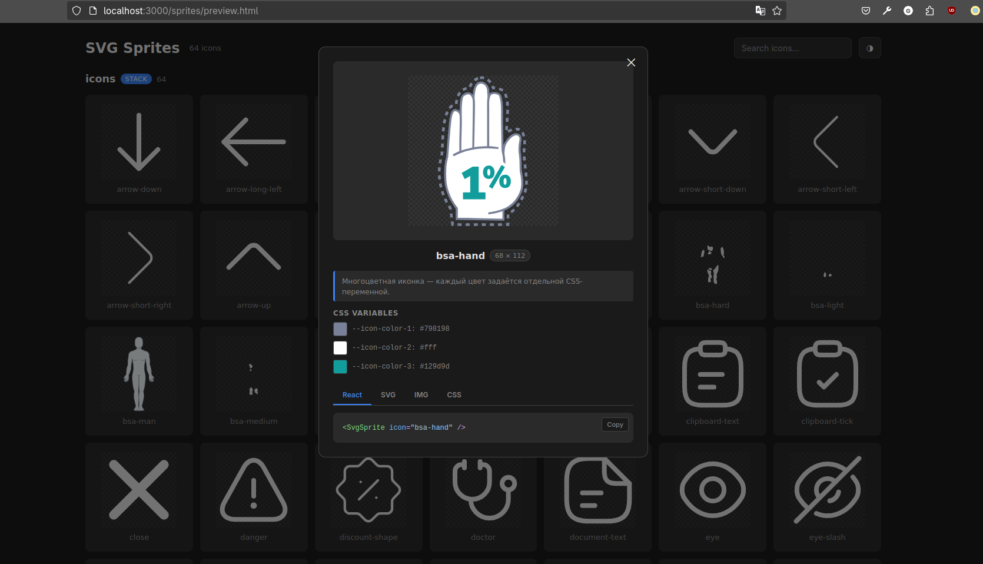The width and height of the screenshot is (983, 564).
Task: Switch to the SVG tab
Action: (x=388, y=395)
